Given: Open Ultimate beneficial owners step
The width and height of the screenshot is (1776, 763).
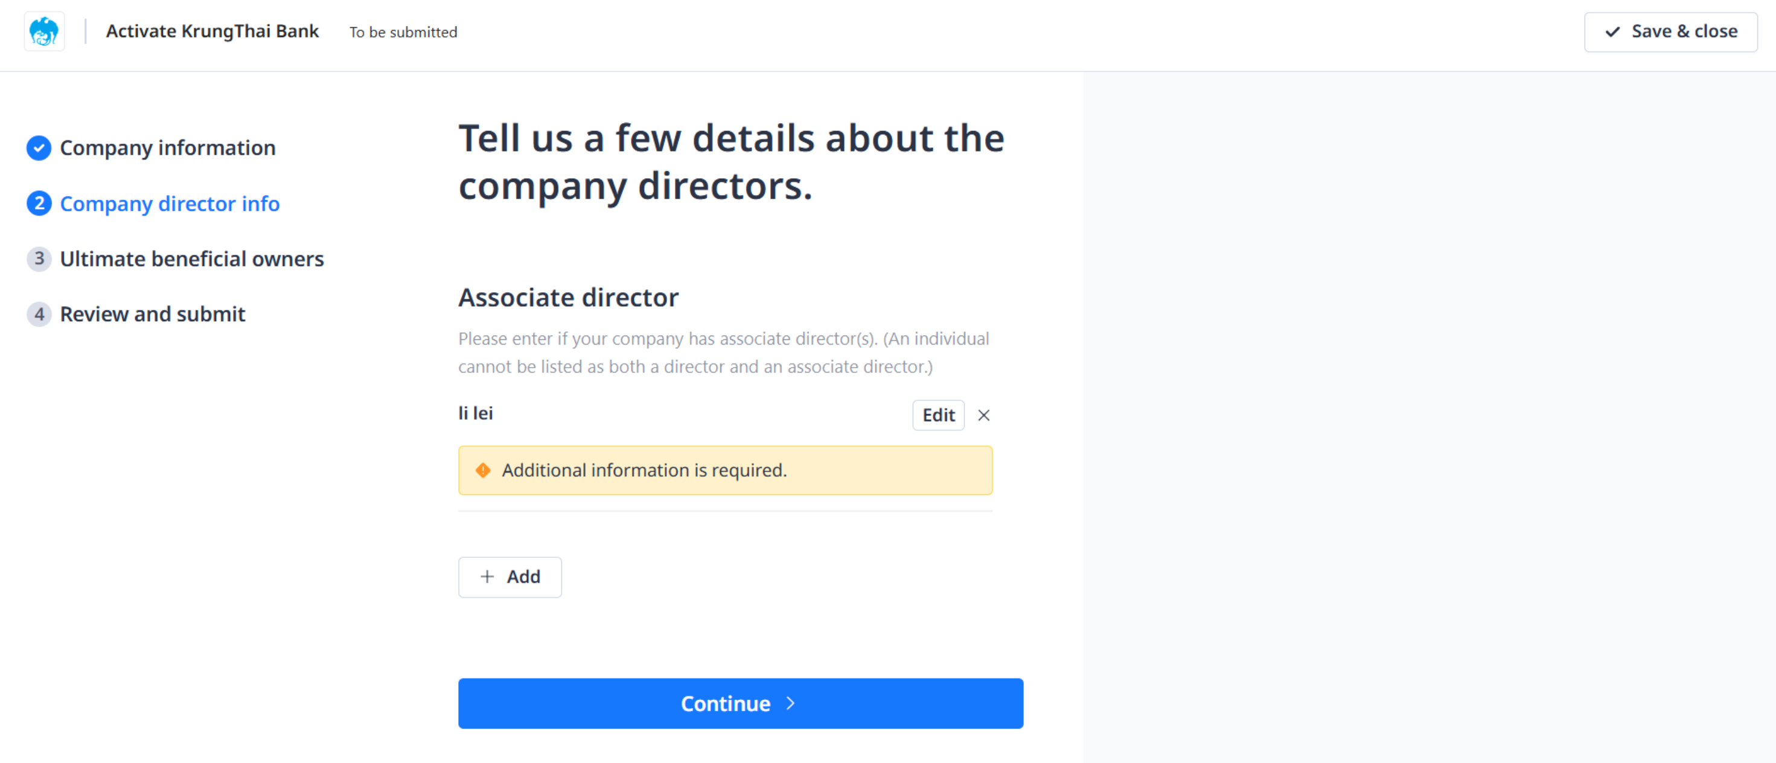Looking at the screenshot, I should (x=191, y=258).
